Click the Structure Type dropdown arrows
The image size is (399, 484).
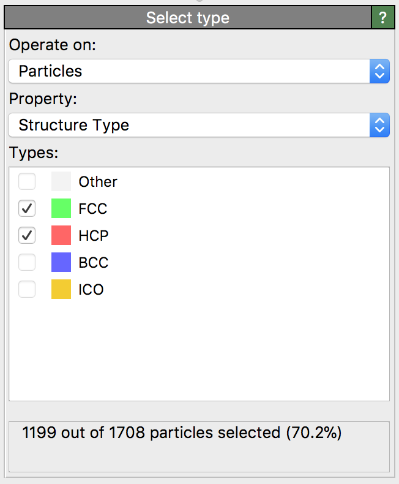click(379, 125)
